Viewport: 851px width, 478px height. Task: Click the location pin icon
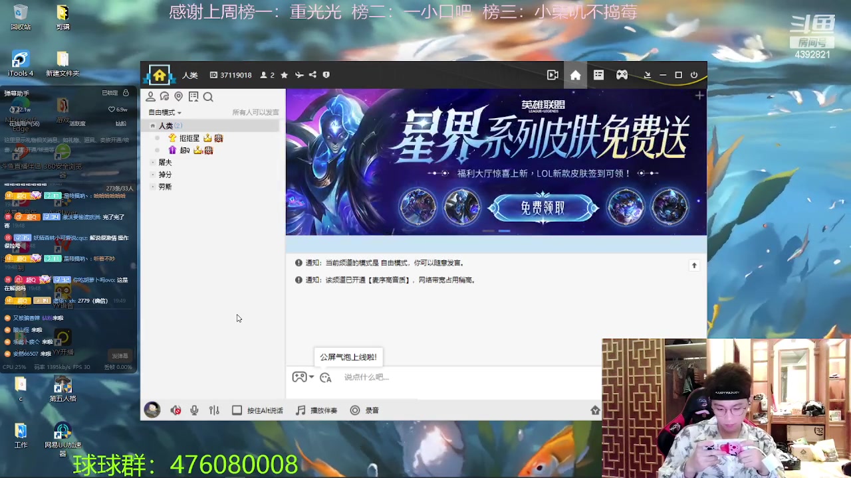(178, 97)
